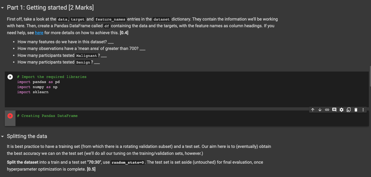
Task: Open the more cell actions menu
Action: [x=363, y=109]
